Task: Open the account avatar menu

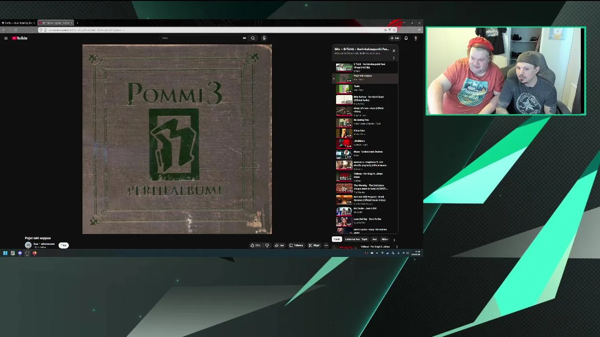Action: coord(415,38)
